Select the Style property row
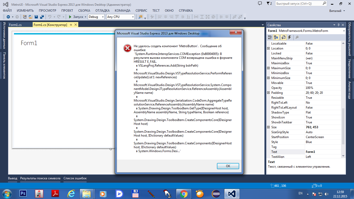 pyautogui.click(x=304, y=142)
